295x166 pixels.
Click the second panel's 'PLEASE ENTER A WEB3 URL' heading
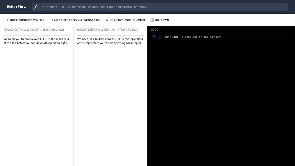(x=107, y=30)
